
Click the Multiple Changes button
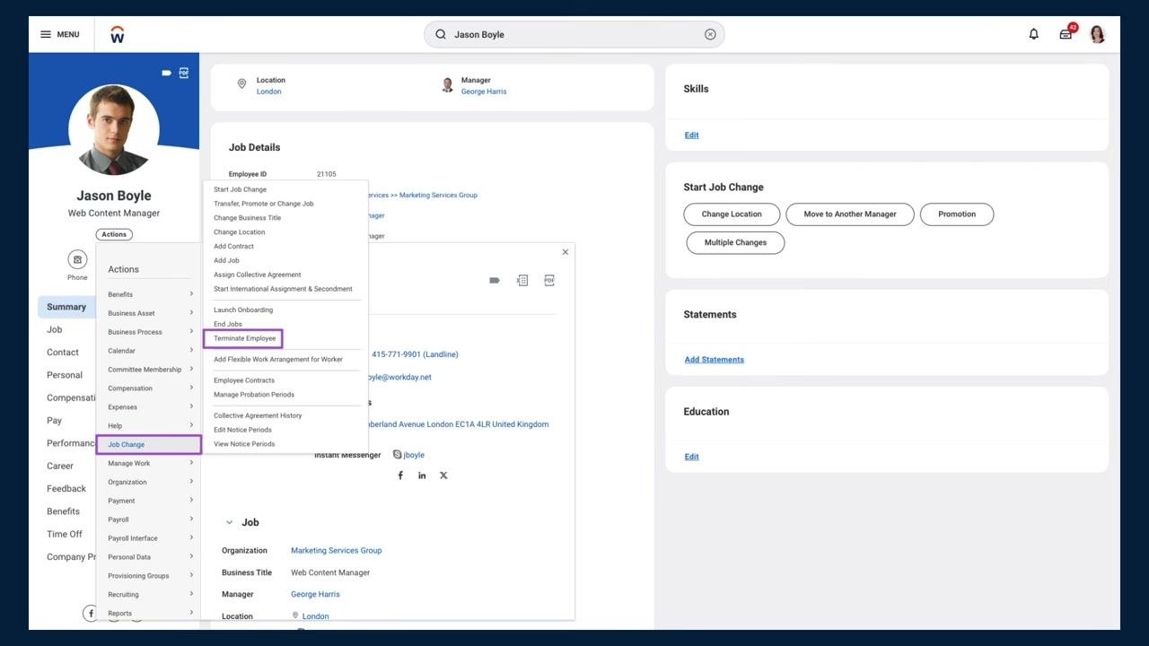pos(735,242)
